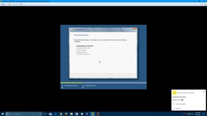Send Ctrl+Alt+Del to the virtual machine

click(x=14, y=4)
